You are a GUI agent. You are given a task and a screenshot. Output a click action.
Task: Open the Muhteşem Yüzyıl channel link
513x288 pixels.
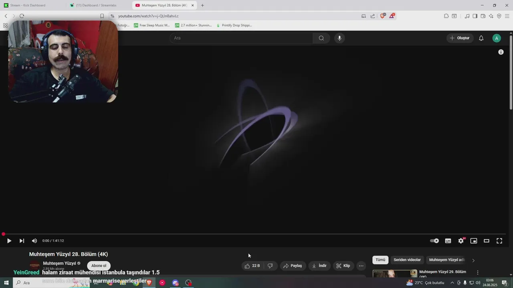pyautogui.click(x=59, y=263)
